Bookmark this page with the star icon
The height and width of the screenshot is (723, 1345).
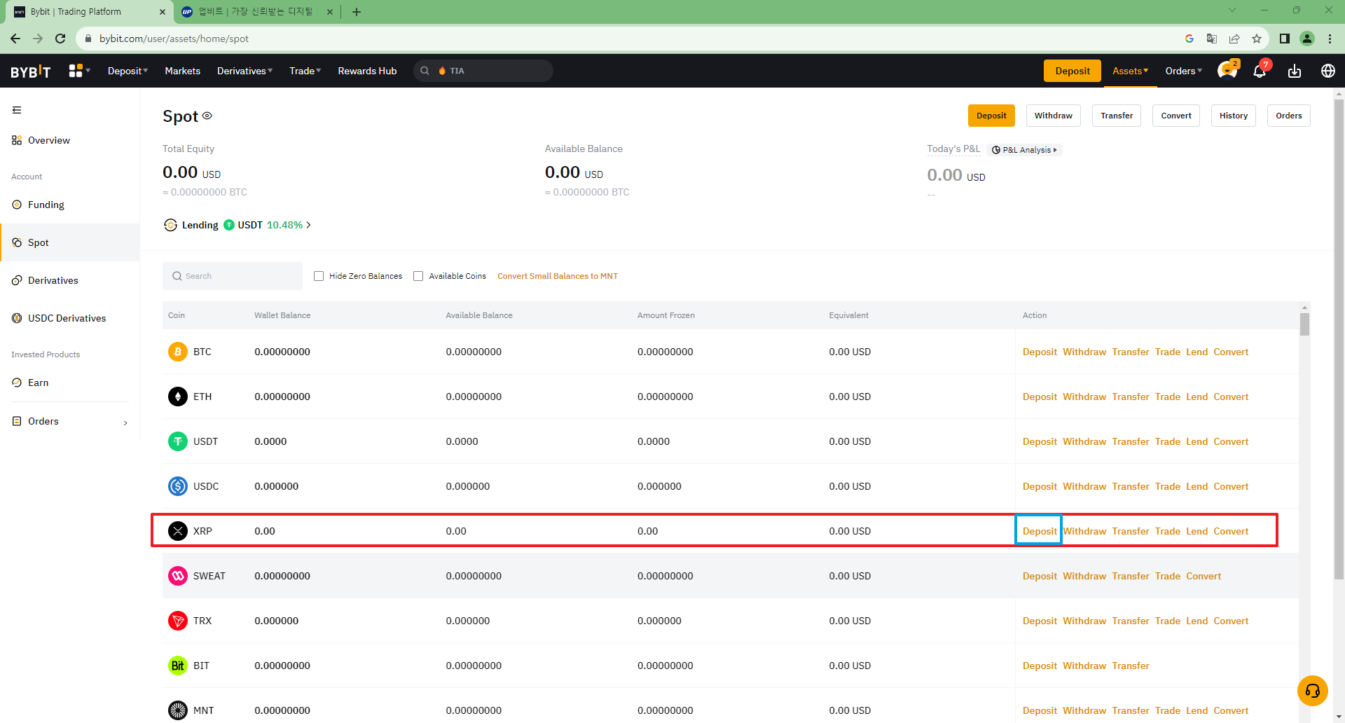1257,39
